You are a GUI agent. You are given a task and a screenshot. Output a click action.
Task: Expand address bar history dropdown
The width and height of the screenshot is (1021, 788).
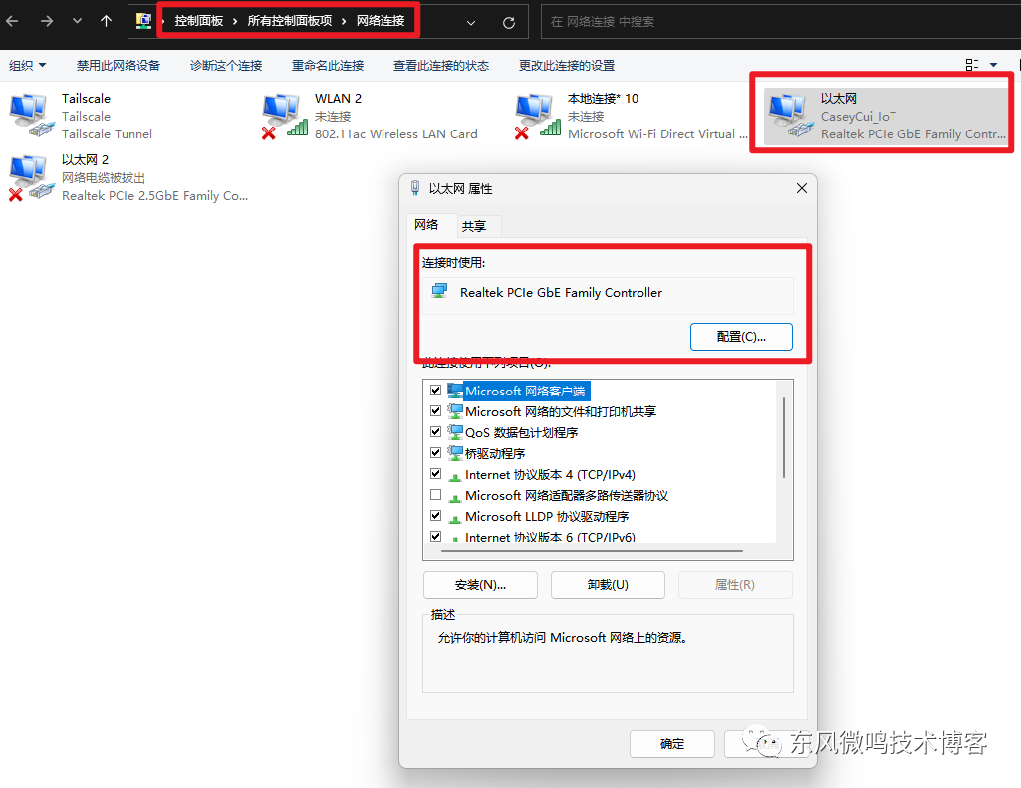[x=471, y=23]
